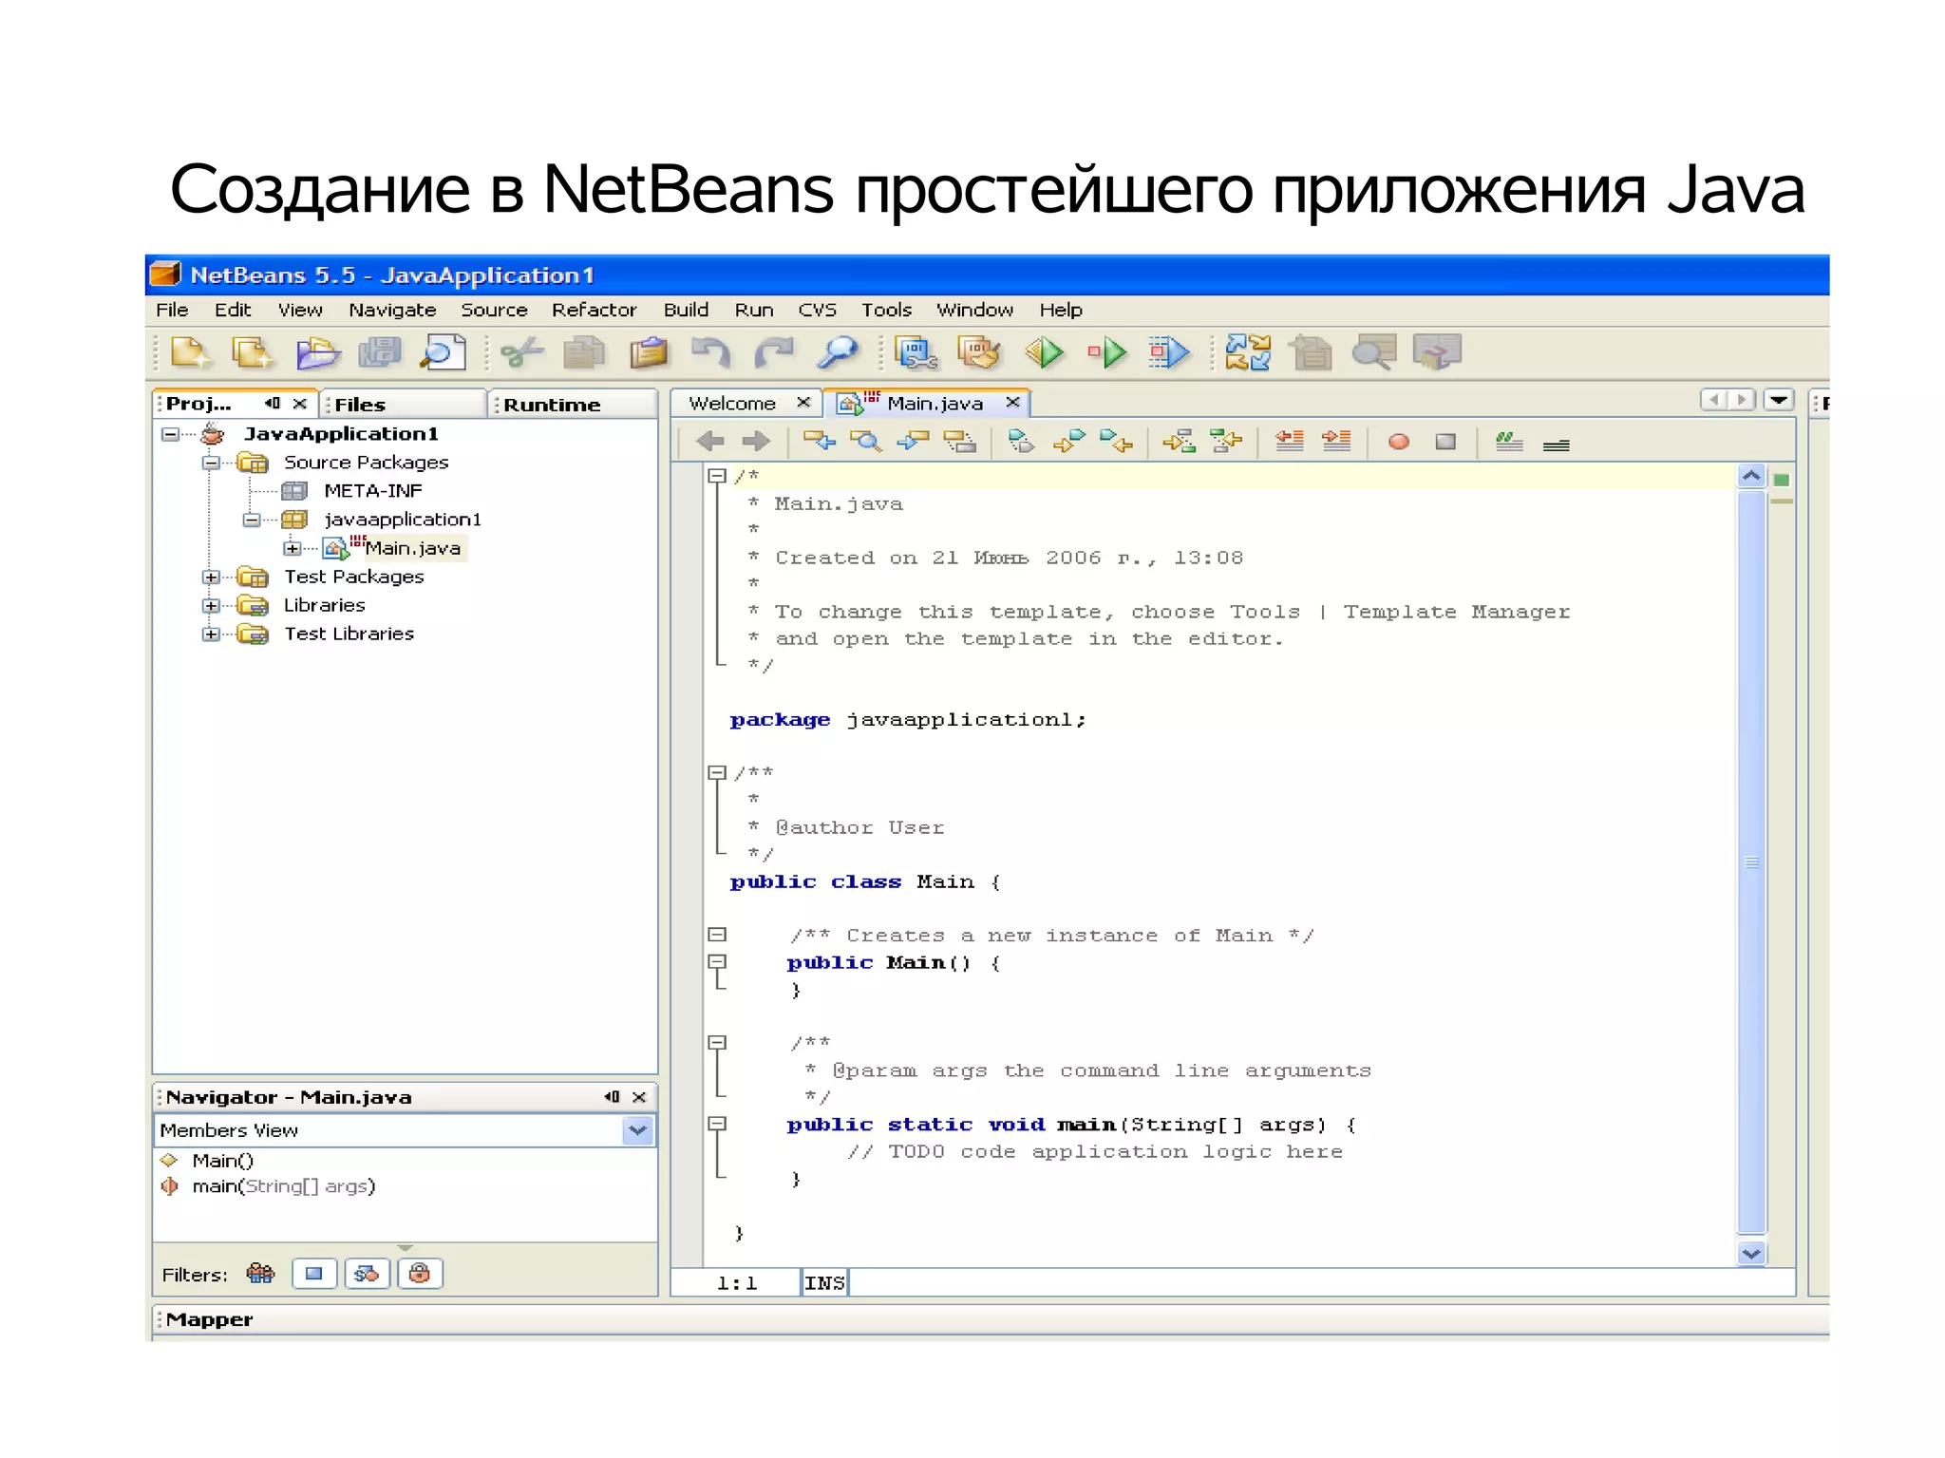The image size is (1945, 1458).
Task: Click the editor Back navigation arrow
Action: 709,441
